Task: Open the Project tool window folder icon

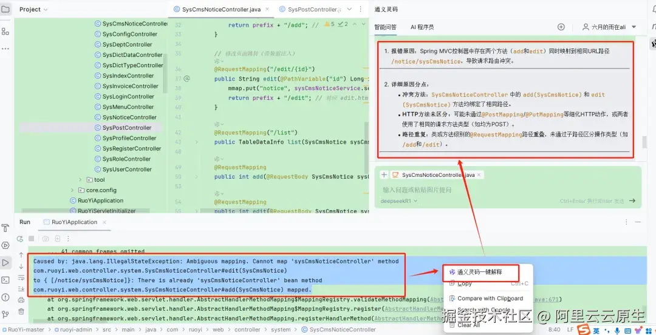Action: 5,8
